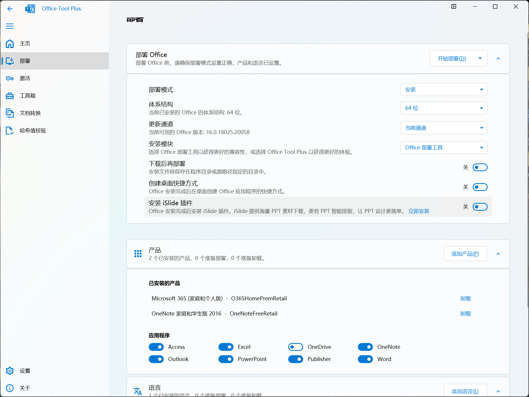Screen dimensions: 529x397
Task: Open the 部署模式 dropdown showing 安装
Action: 444,90
